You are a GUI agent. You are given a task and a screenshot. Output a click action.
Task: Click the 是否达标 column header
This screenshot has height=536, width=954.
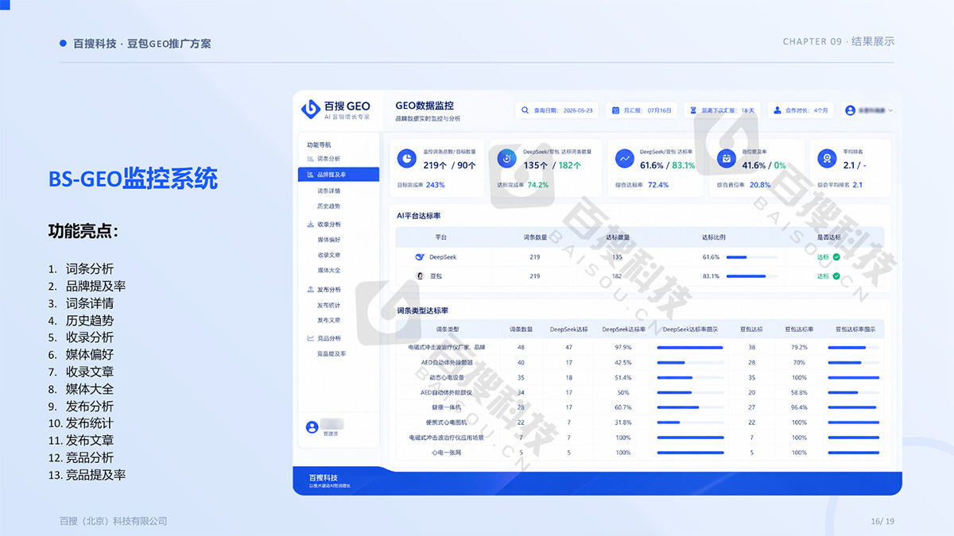(828, 237)
